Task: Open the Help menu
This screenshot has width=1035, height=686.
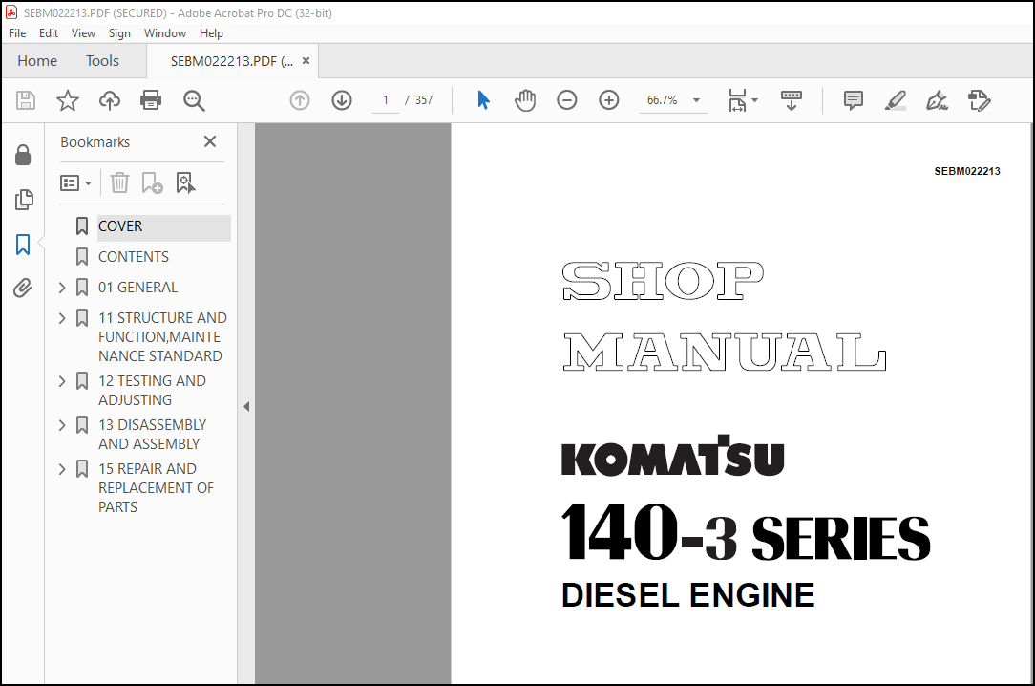Action: point(211,33)
